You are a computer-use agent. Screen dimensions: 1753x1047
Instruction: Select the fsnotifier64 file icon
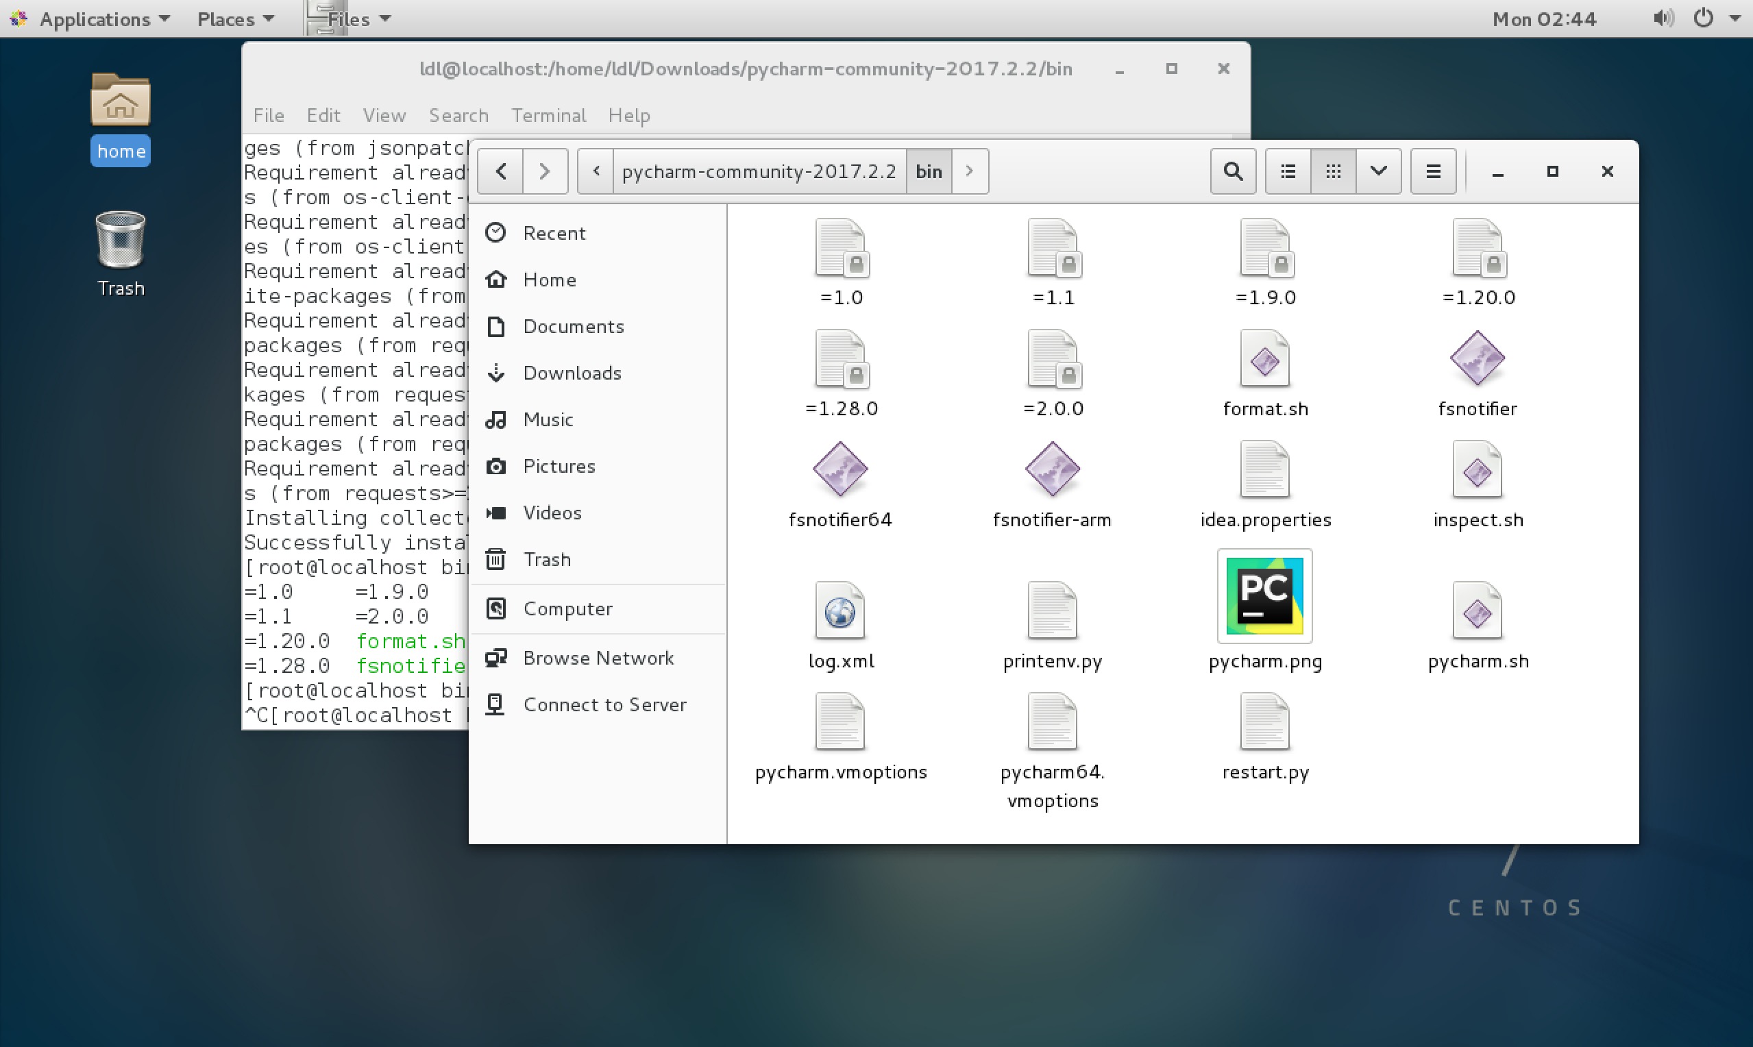pos(839,469)
